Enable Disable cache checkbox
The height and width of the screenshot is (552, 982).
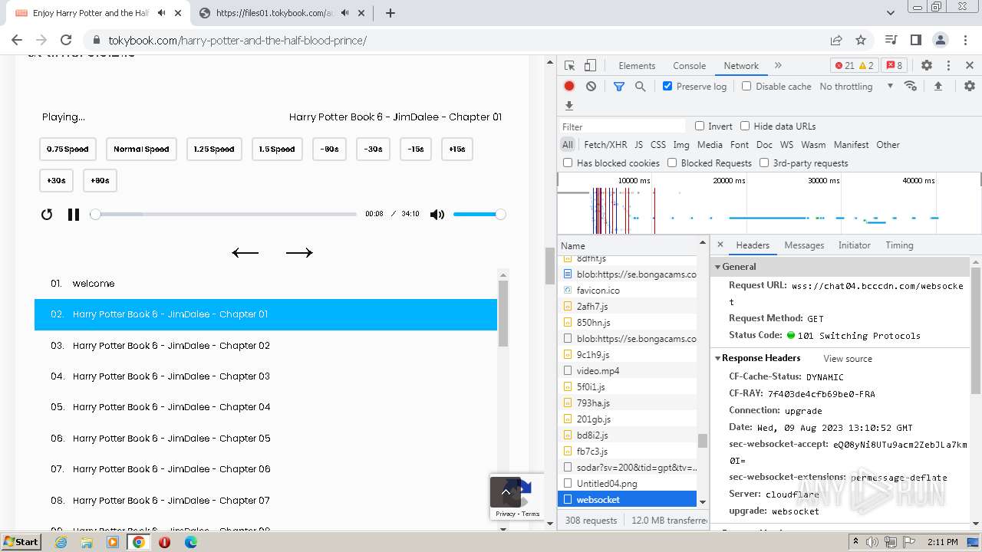[x=746, y=86]
